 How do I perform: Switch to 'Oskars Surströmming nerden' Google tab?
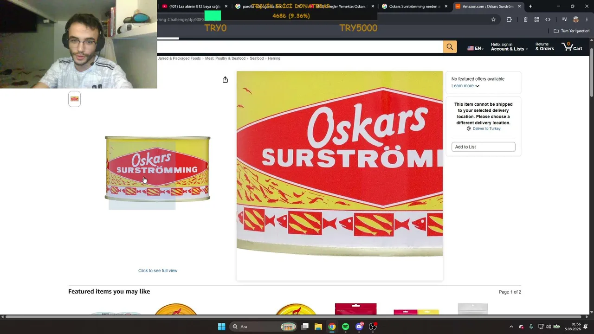coord(414,6)
